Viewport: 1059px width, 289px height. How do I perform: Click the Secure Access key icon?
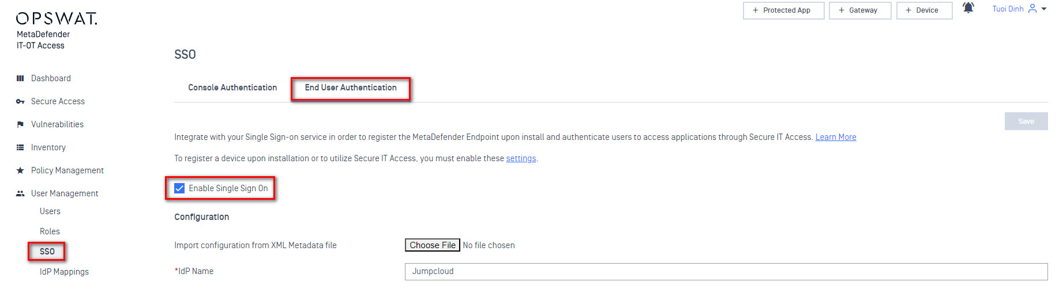pyautogui.click(x=20, y=101)
